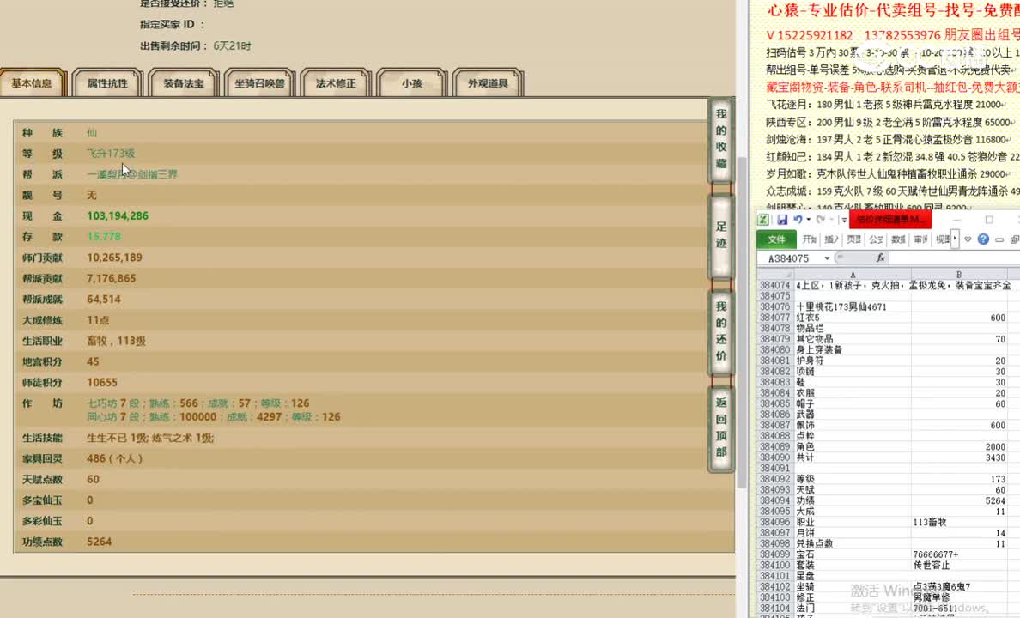Switch to the 装备法宝 tab
This screenshot has width=1020, height=618.
[184, 83]
